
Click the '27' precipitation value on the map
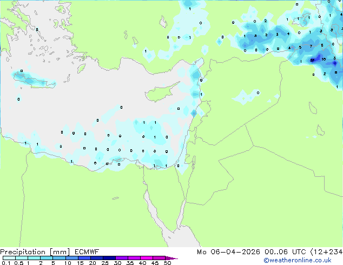coord(312,61)
